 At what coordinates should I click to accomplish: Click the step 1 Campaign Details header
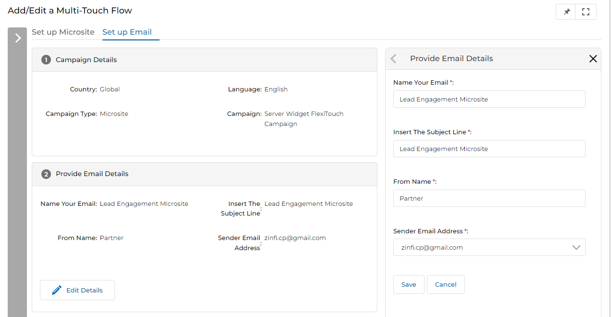(204, 60)
